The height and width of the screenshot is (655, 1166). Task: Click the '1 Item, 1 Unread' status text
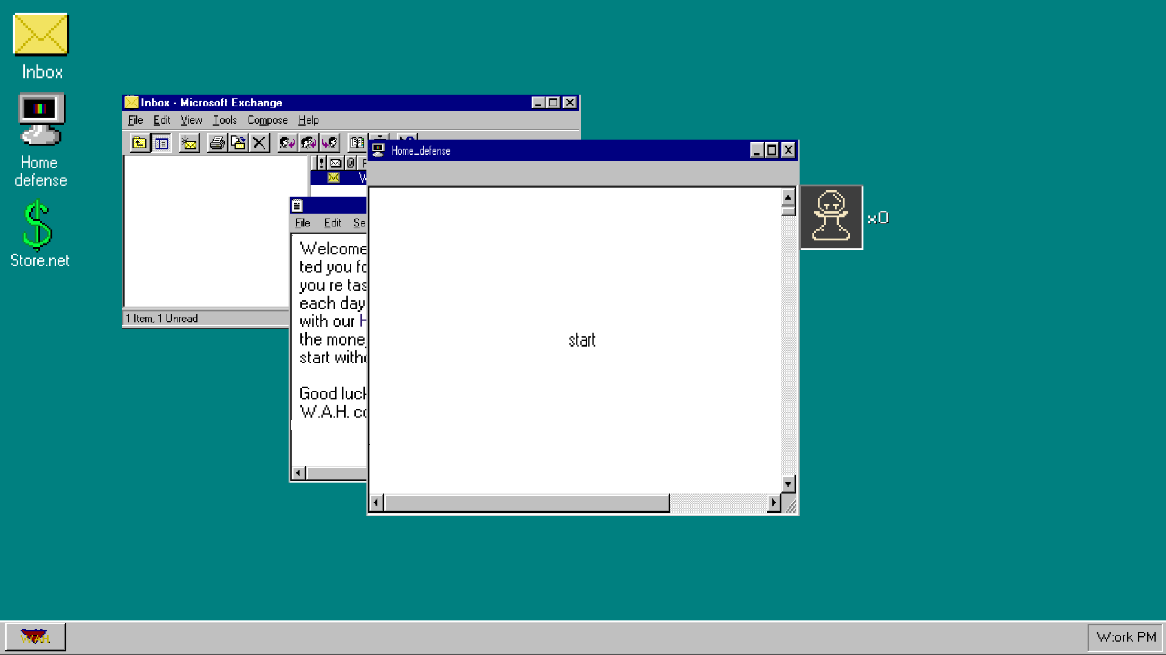(x=162, y=319)
